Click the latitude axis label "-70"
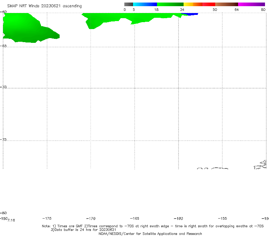269x236 pixels. click(3, 87)
